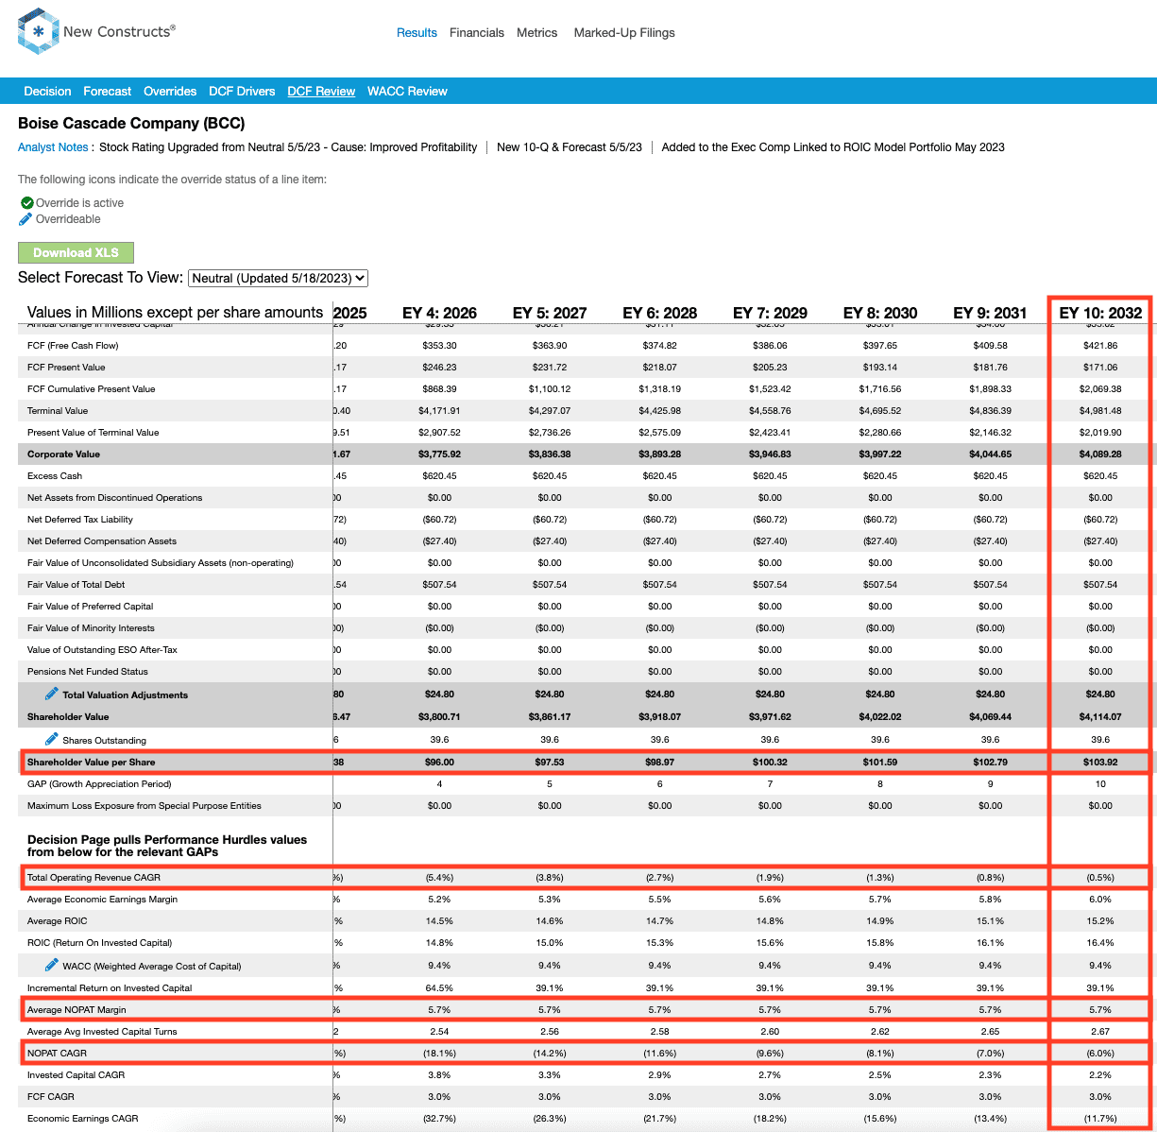Open 'New 10-Q & Forecast 5/5/23' note
The height and width of the screenshot is (1132, 1157).
pyautogui.click(x=570, y=147)
